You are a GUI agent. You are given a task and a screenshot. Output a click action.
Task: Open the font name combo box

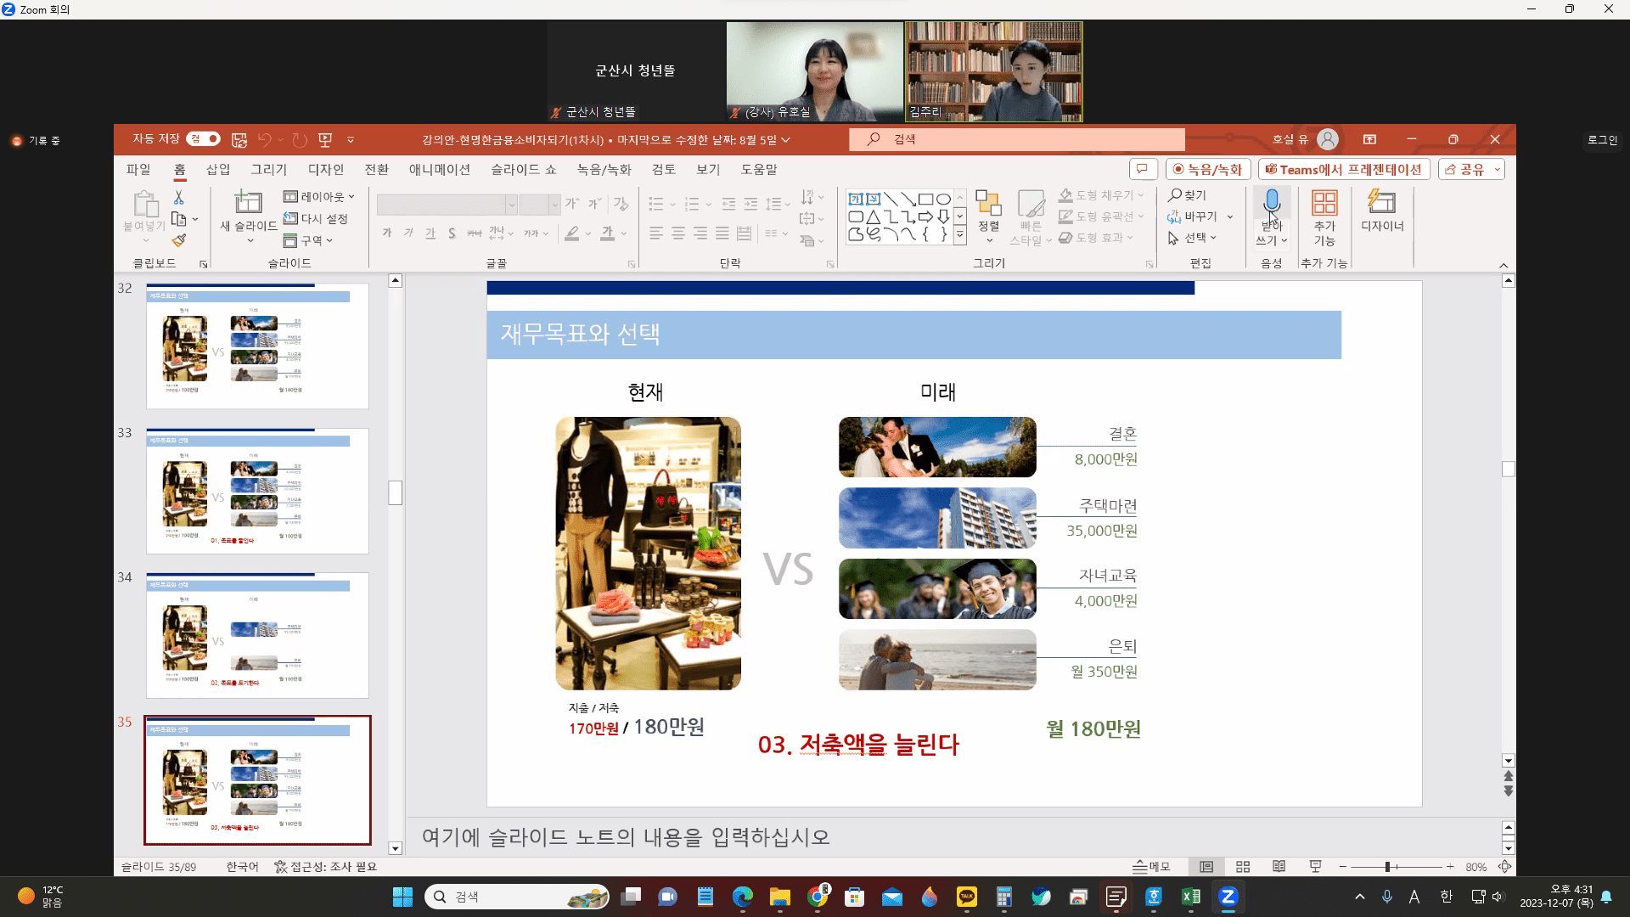tap(447, 205)
